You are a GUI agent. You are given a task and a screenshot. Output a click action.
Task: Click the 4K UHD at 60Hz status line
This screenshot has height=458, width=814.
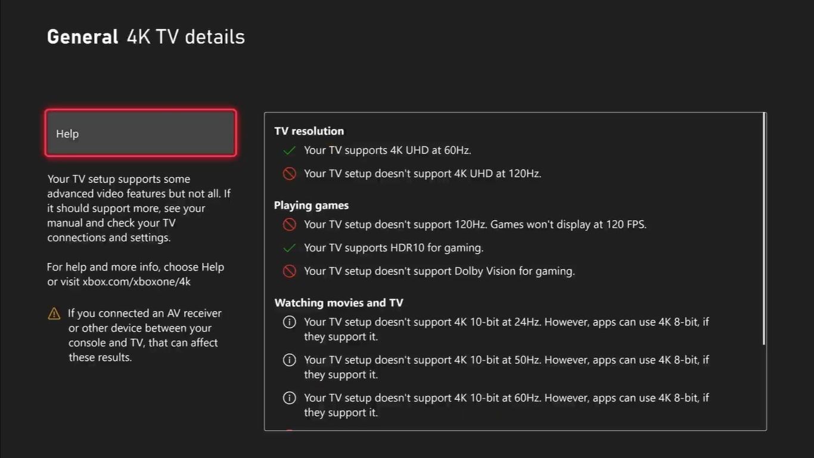(387, 150)
